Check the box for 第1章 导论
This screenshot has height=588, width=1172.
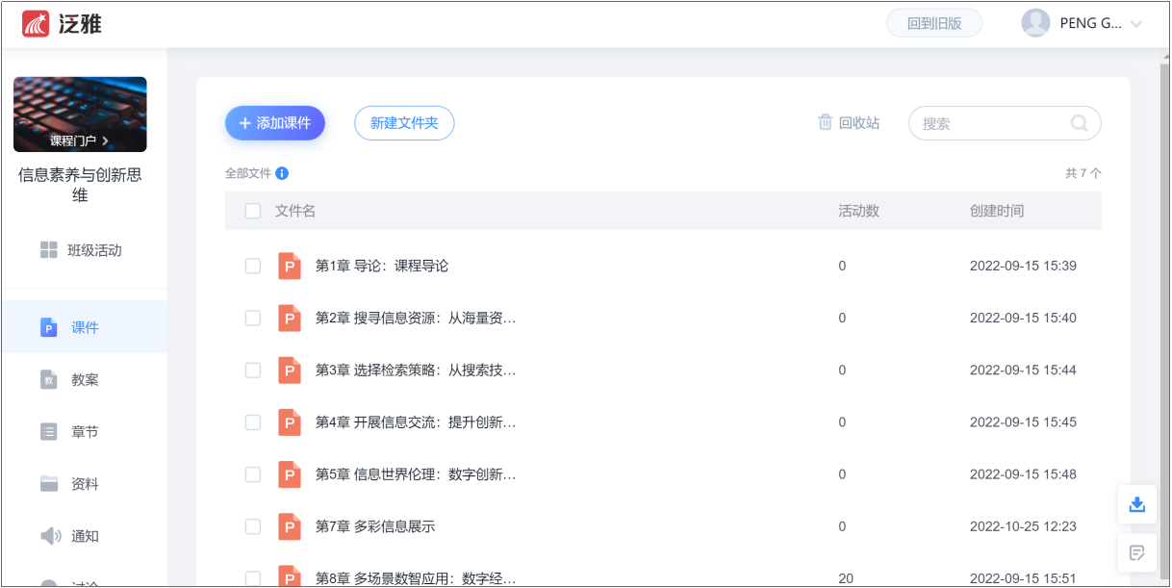point(253,266)
